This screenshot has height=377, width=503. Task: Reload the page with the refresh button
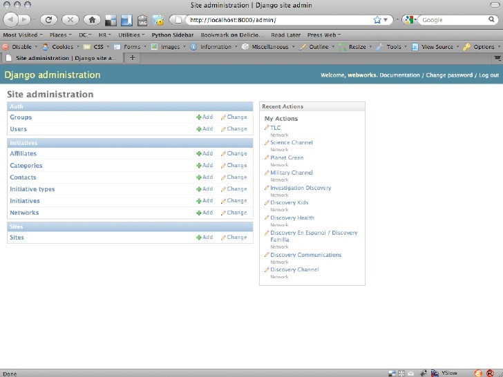[49, 20]
